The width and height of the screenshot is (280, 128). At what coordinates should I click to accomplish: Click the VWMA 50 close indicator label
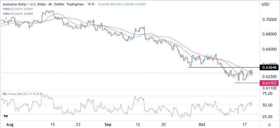click(13, 13)
